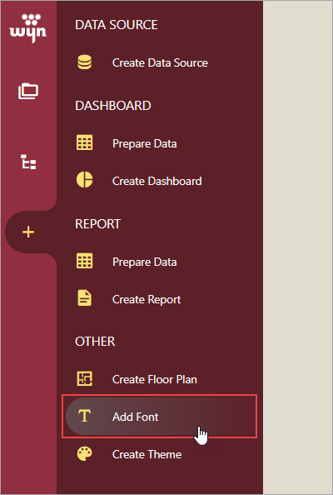Open Create Theme
Image resolution: width=333 pixels, height=495 pixels.
click(147, 454)
